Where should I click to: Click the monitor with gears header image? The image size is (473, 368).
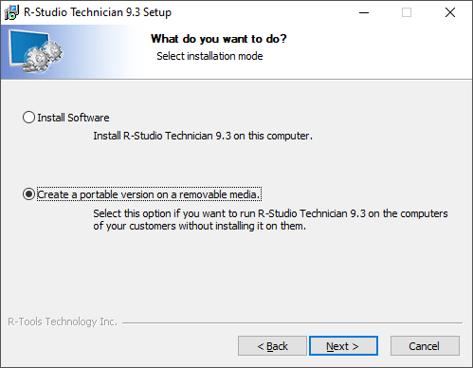coord(35,51)
